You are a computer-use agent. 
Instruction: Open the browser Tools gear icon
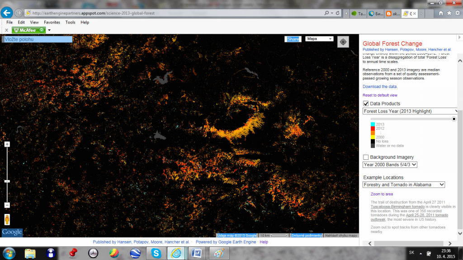point(458,13)
